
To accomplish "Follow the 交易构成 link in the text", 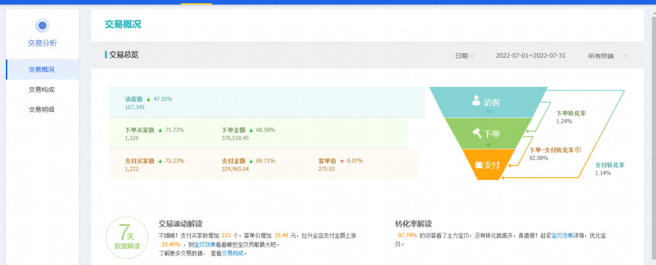I will 232,253.
